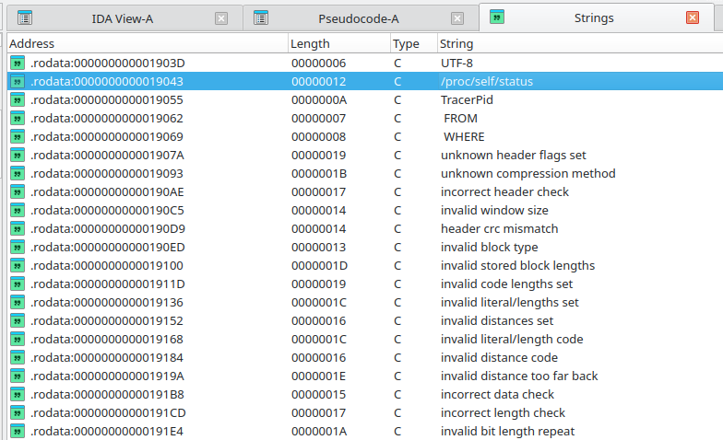Click string icon for row 19069
This screenshot has width=723, height=440.
18,136
